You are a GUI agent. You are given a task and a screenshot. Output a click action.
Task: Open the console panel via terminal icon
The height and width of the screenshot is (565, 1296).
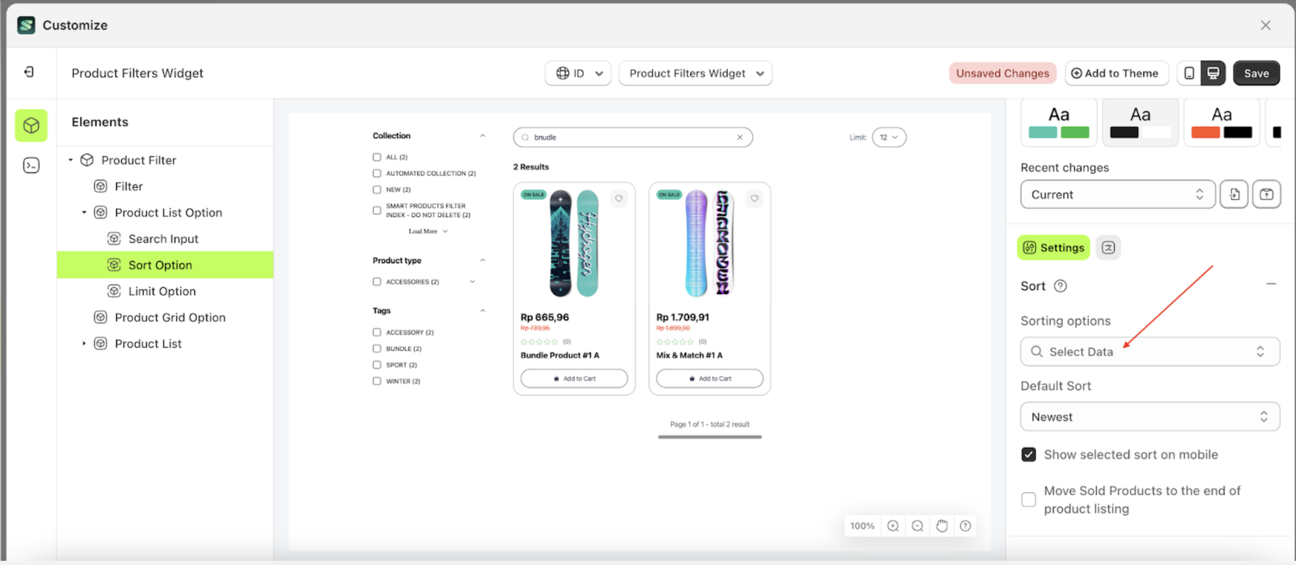coord(31,165)
